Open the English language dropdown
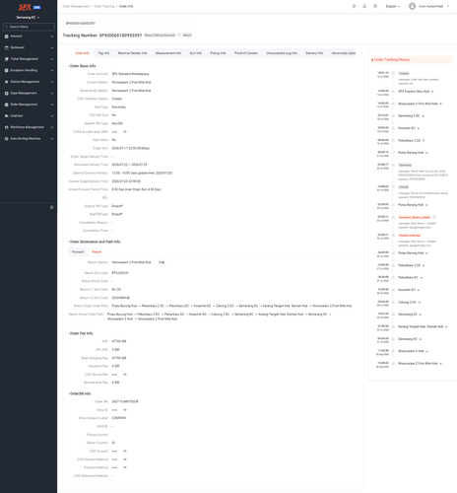Image resolution: width=457 pixels, height=493 pixels. pyautogui.click(x=393, y=6)
